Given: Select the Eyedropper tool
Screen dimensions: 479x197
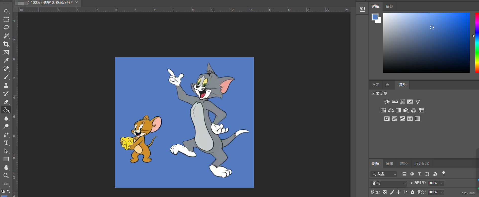Looking at the screenshot, I should click(6, 60).
